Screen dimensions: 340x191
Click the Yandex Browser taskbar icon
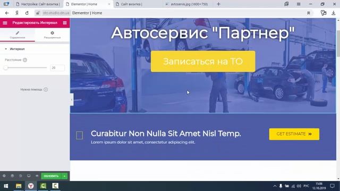point(31,186)
